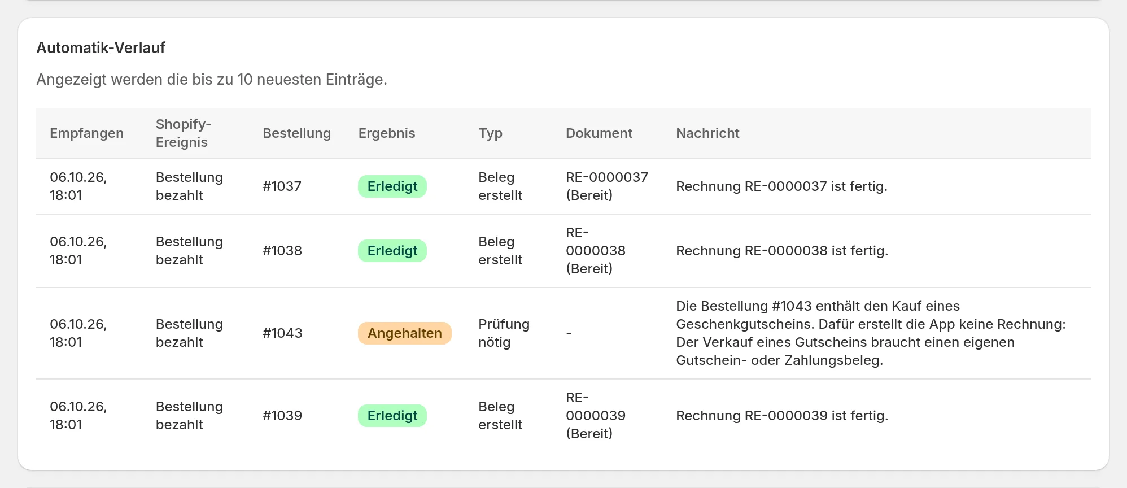Click "Bestellung bezahlt" in the #1039 row
This screenshot has height=488, width=1127.
coord(189,416)
